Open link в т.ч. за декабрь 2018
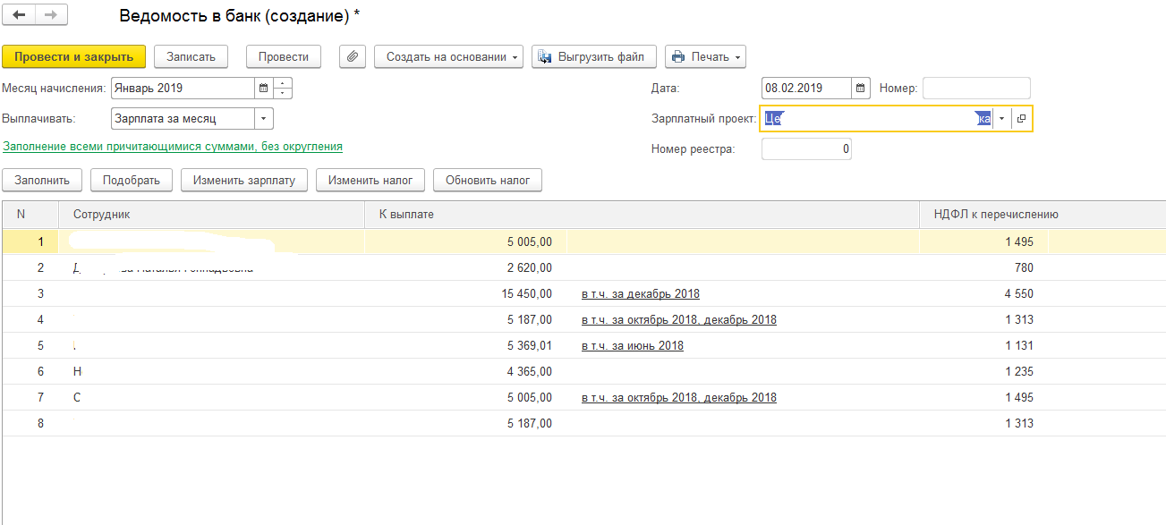1166x525 pixels. tap(641, 293)
